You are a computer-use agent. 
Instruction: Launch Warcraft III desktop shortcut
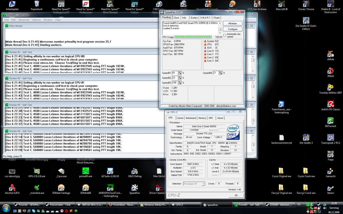click(x=281, y=6)
